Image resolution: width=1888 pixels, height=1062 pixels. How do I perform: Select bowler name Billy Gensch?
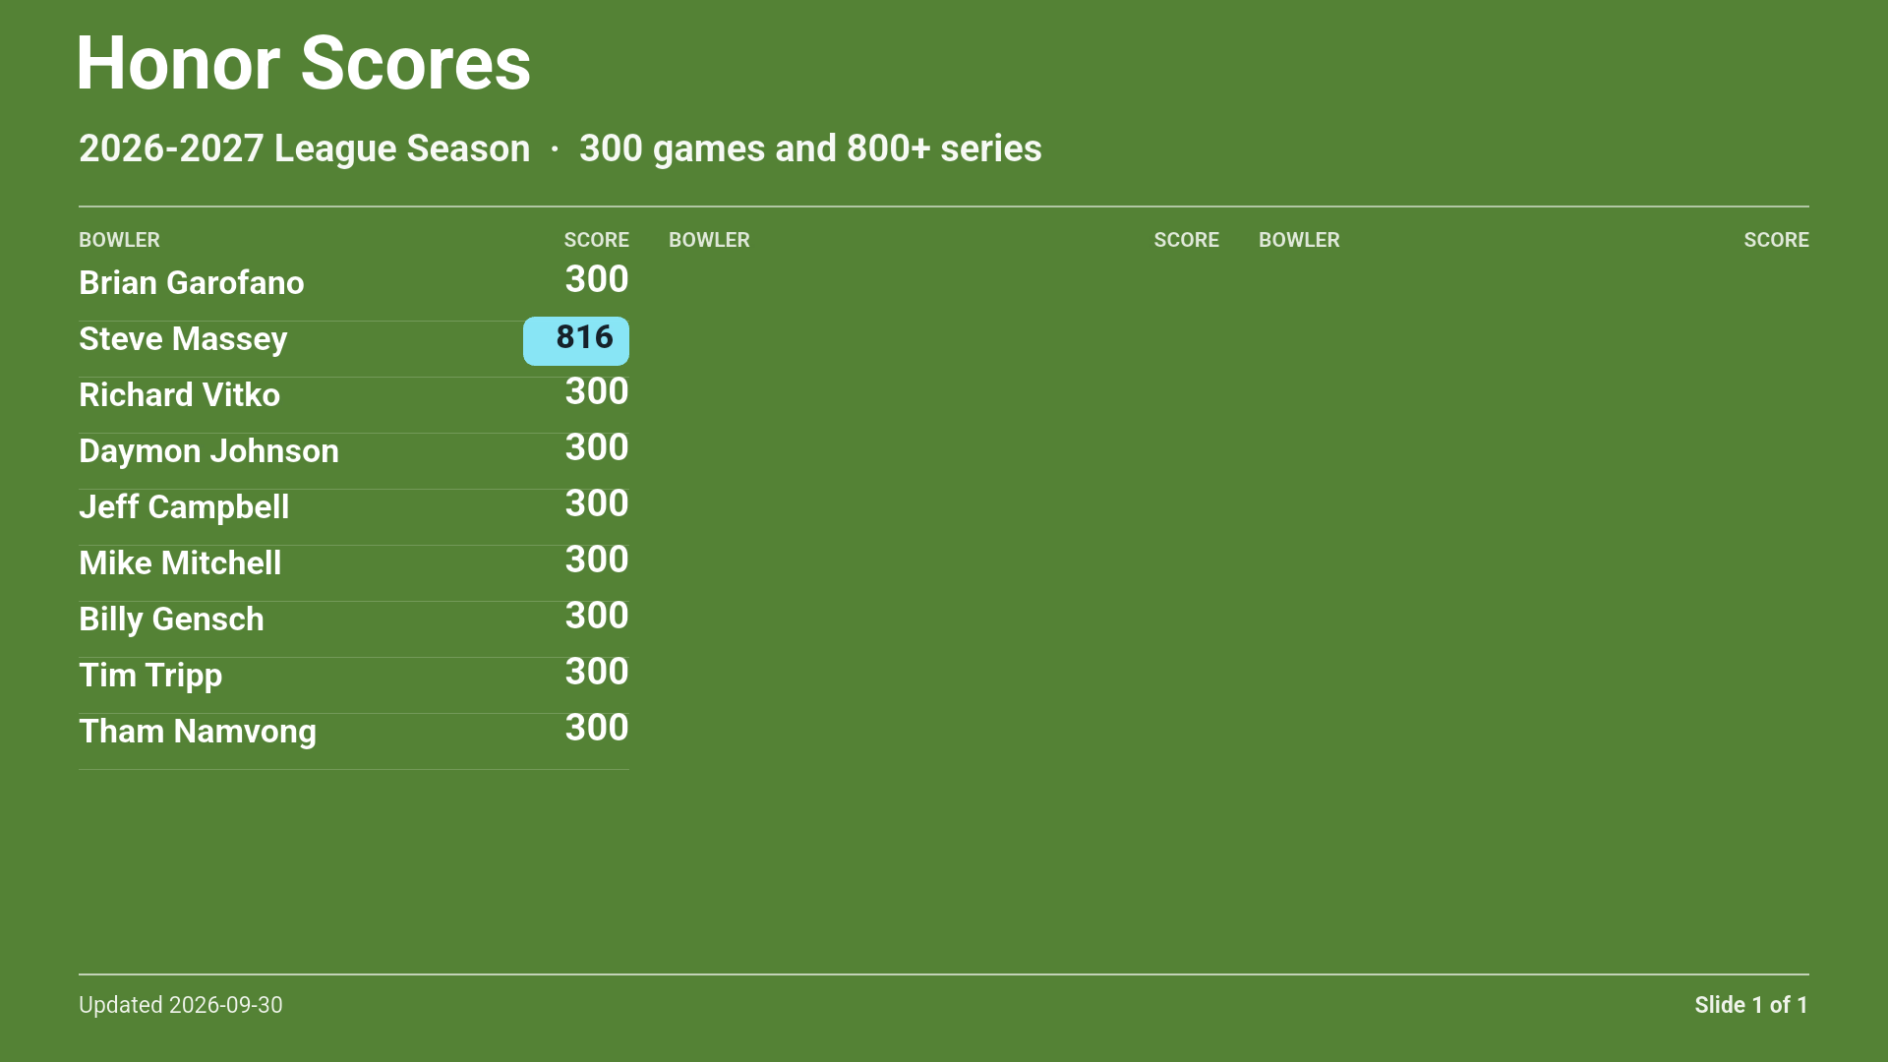tap(171, 619)
